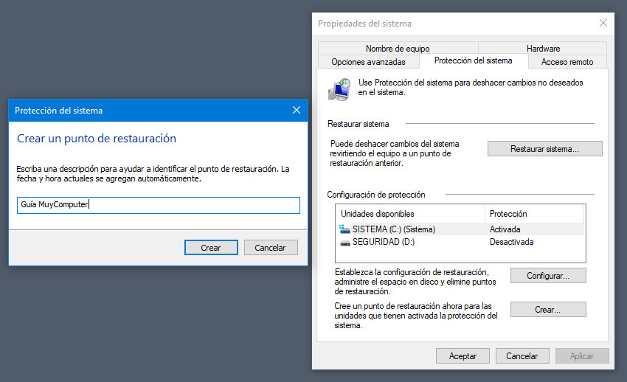The height and width of the screenshot is (382, 627).
Task: Click the SISTEMA (C:) Windows drive icon
Action: coord(344,229)
